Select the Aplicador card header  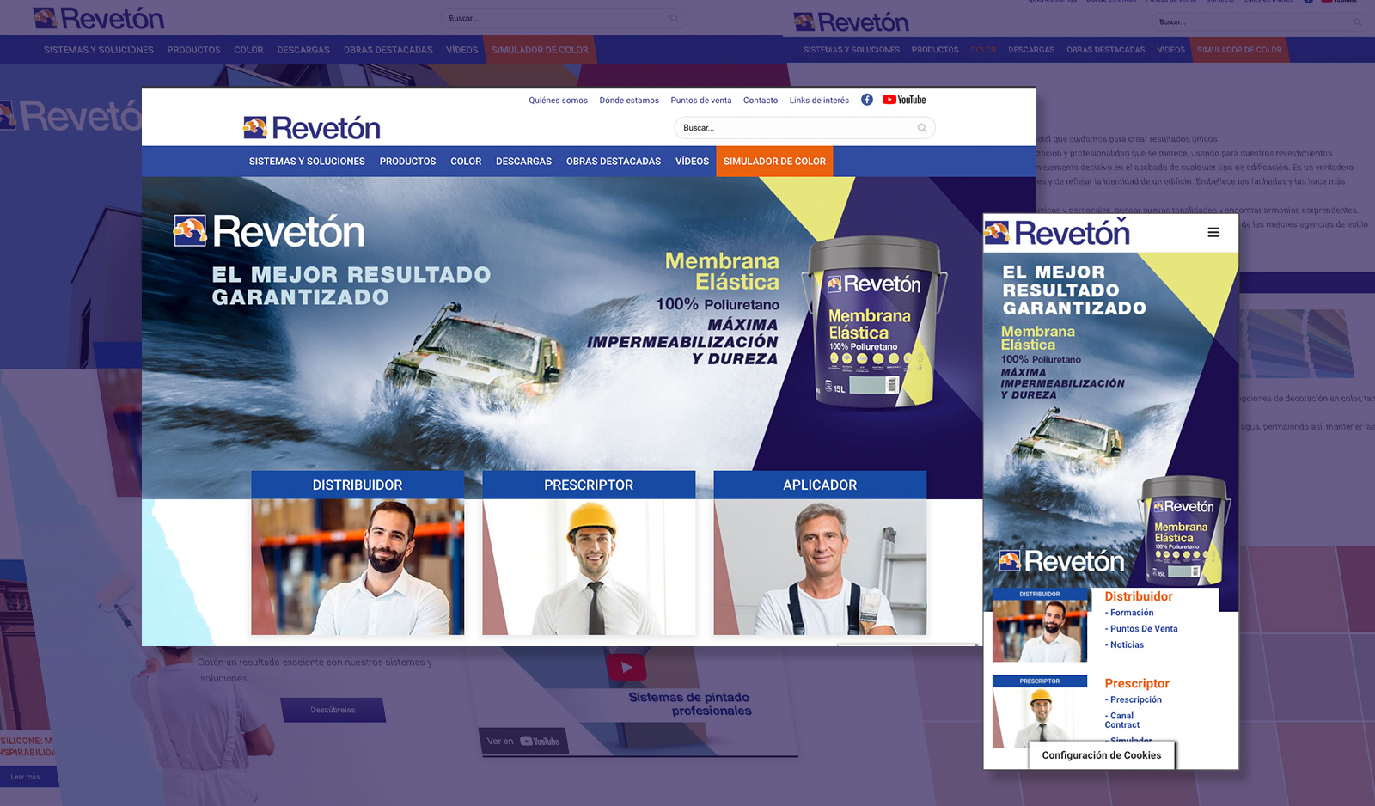(x=820, y=485)
